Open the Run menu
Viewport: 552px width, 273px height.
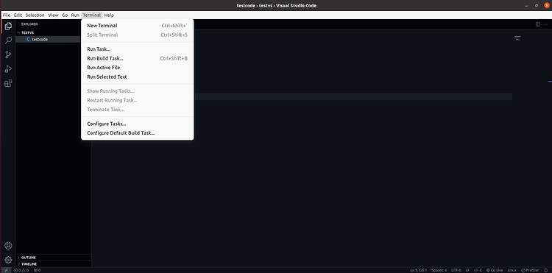[x=75, y=15]
